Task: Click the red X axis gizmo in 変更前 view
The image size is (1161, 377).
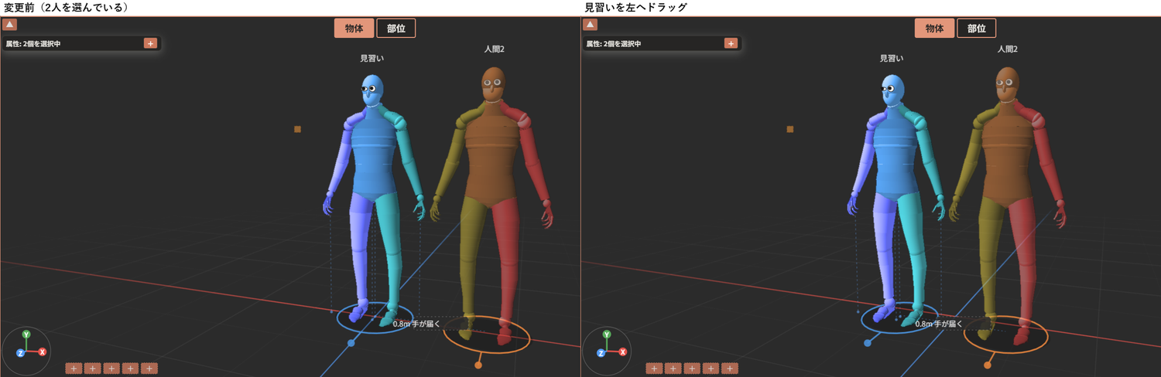Action: 43,352
